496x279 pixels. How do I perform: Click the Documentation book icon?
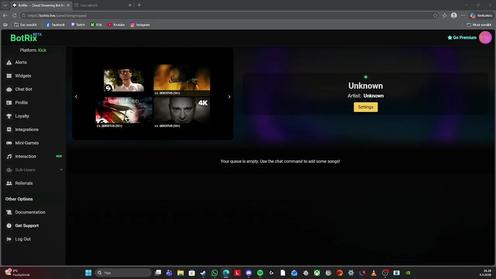9,212
